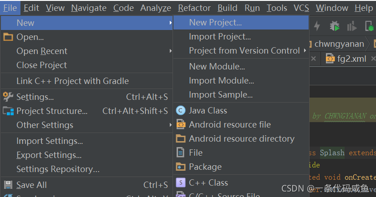Click Import Module menu entry
The height and width of the screenshot is (197, 376).
click(x=221, y=80)
